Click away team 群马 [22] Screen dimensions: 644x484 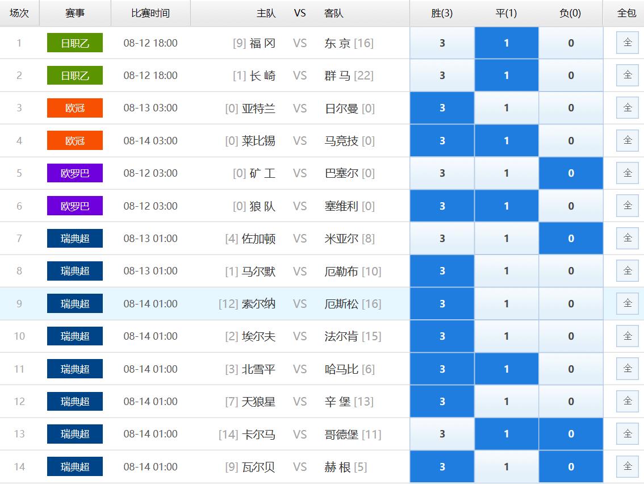(349, 76)
